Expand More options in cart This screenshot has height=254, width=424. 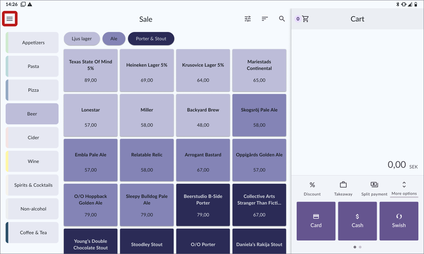click(x=404, y=188)
